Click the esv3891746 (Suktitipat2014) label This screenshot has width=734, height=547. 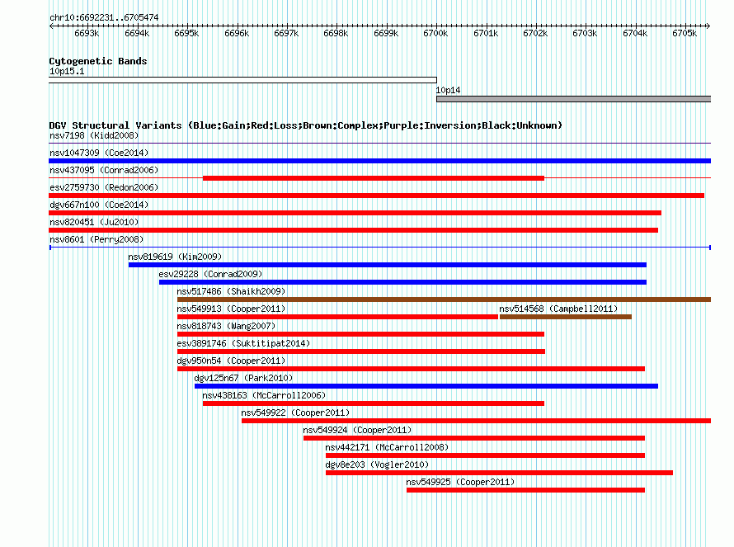pos(243,344)
